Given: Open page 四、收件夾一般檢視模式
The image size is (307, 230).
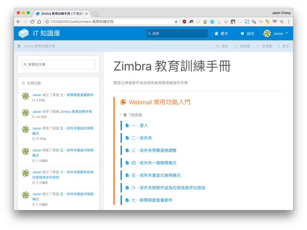Looking at the screenshot, I should point(154,163).
